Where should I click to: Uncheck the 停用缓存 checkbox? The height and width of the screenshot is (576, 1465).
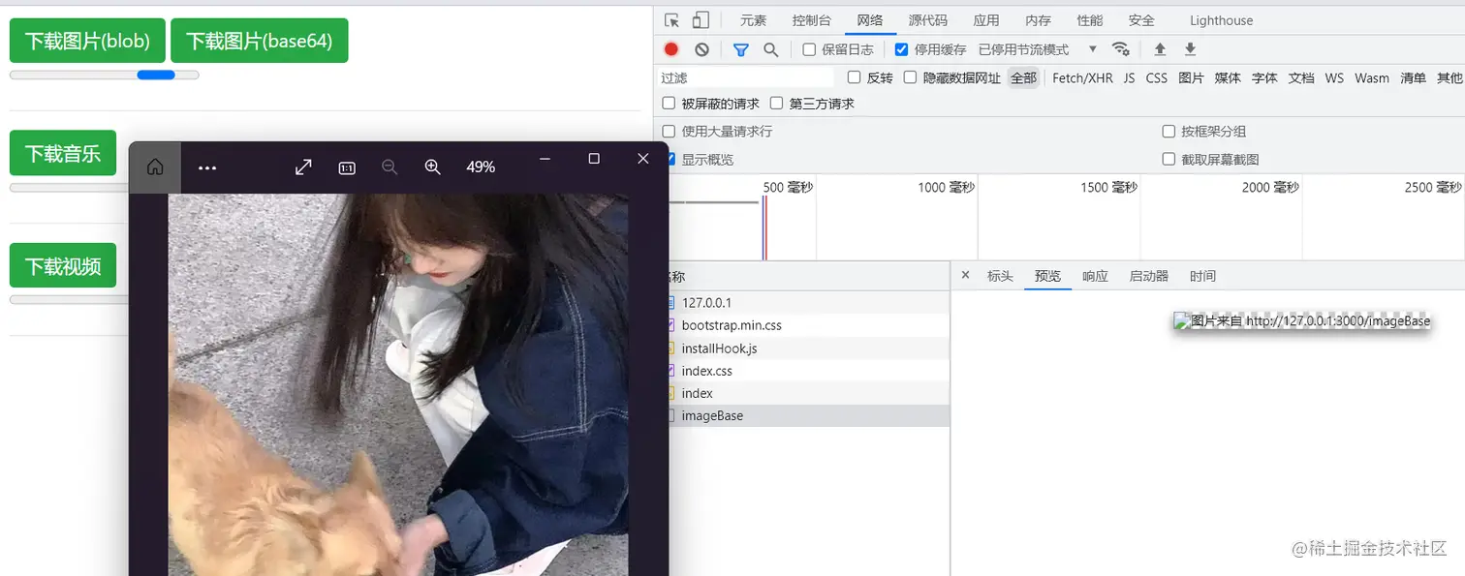(902, 49)
